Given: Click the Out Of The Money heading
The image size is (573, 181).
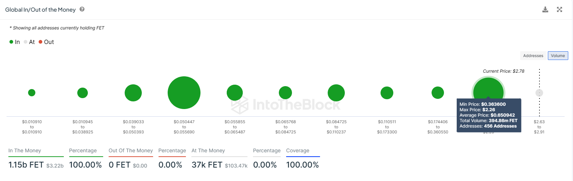Looking at the screenshot, I should pos(130,150).
